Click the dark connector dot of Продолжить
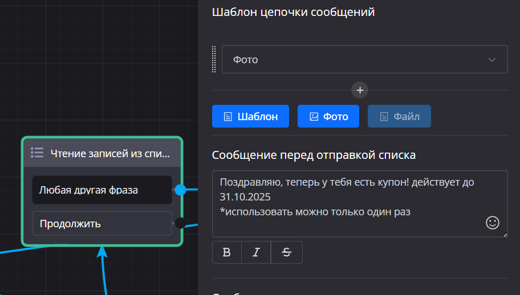The image size is (520, 295). 180,223
